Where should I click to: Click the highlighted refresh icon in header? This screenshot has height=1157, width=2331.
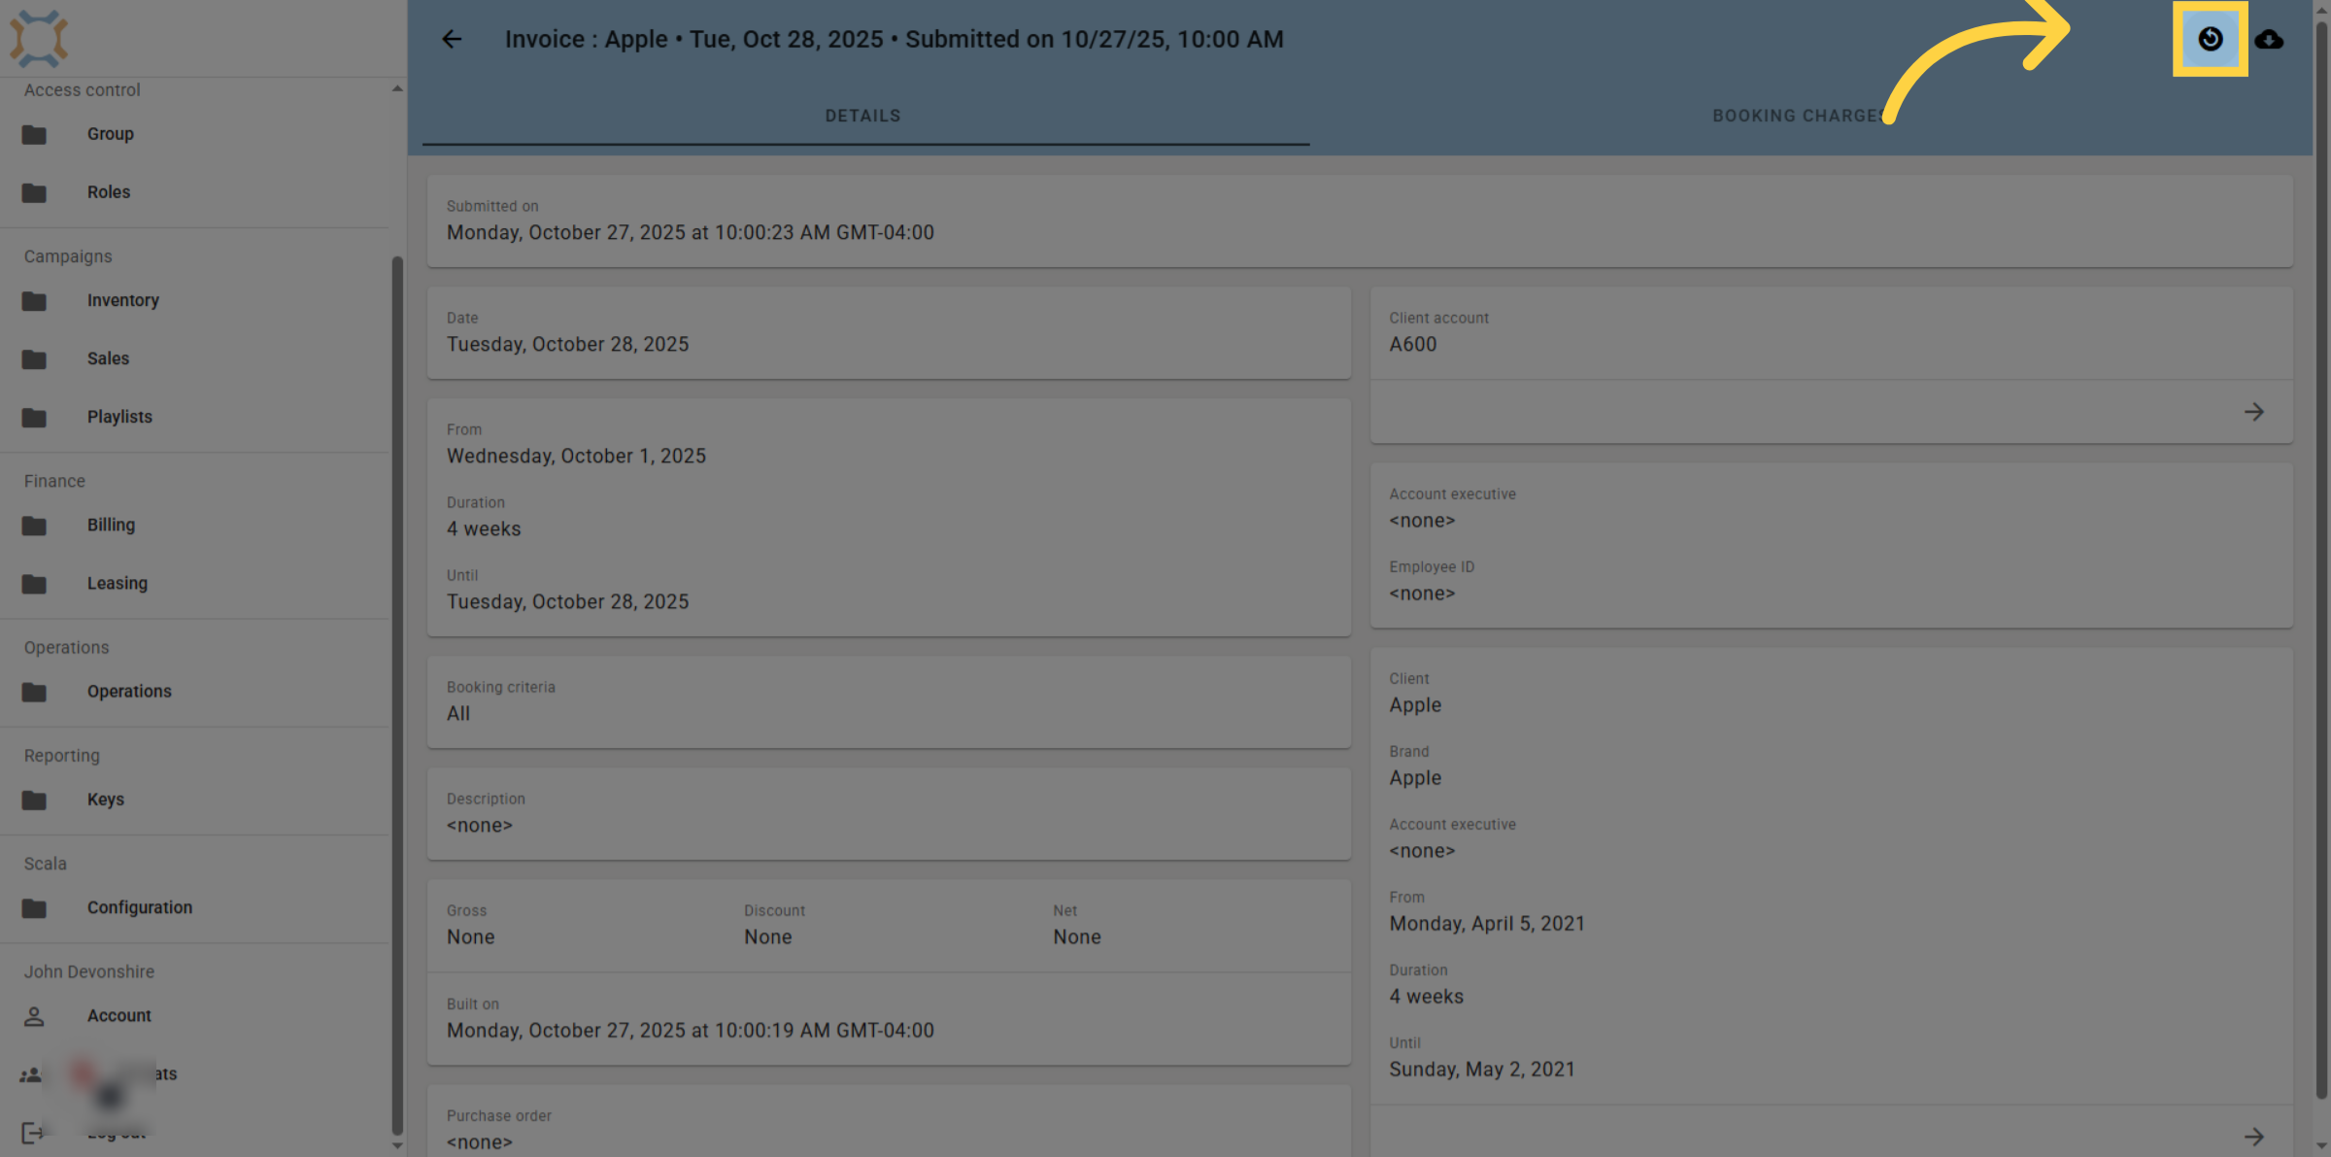pos(2210,39)
